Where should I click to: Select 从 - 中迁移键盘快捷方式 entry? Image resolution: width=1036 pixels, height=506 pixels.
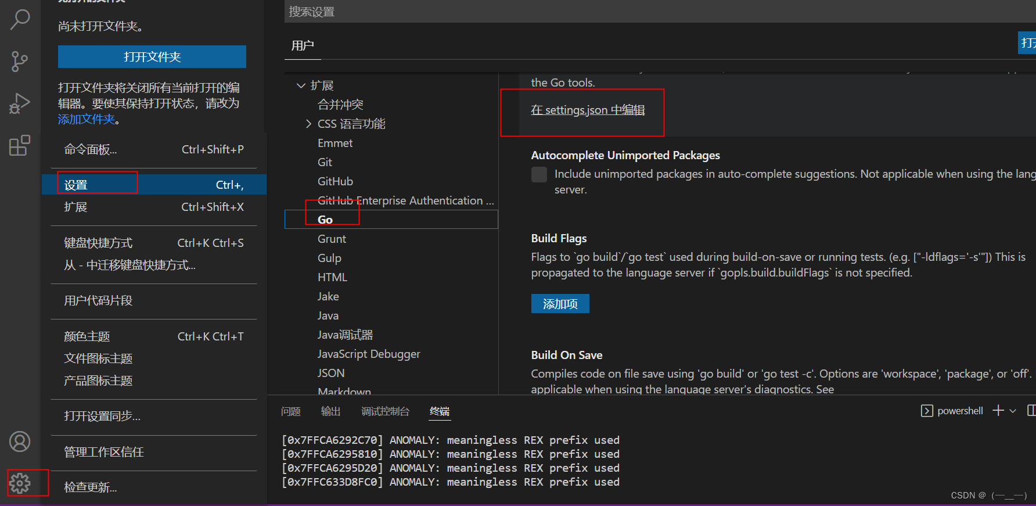(154, 265)
